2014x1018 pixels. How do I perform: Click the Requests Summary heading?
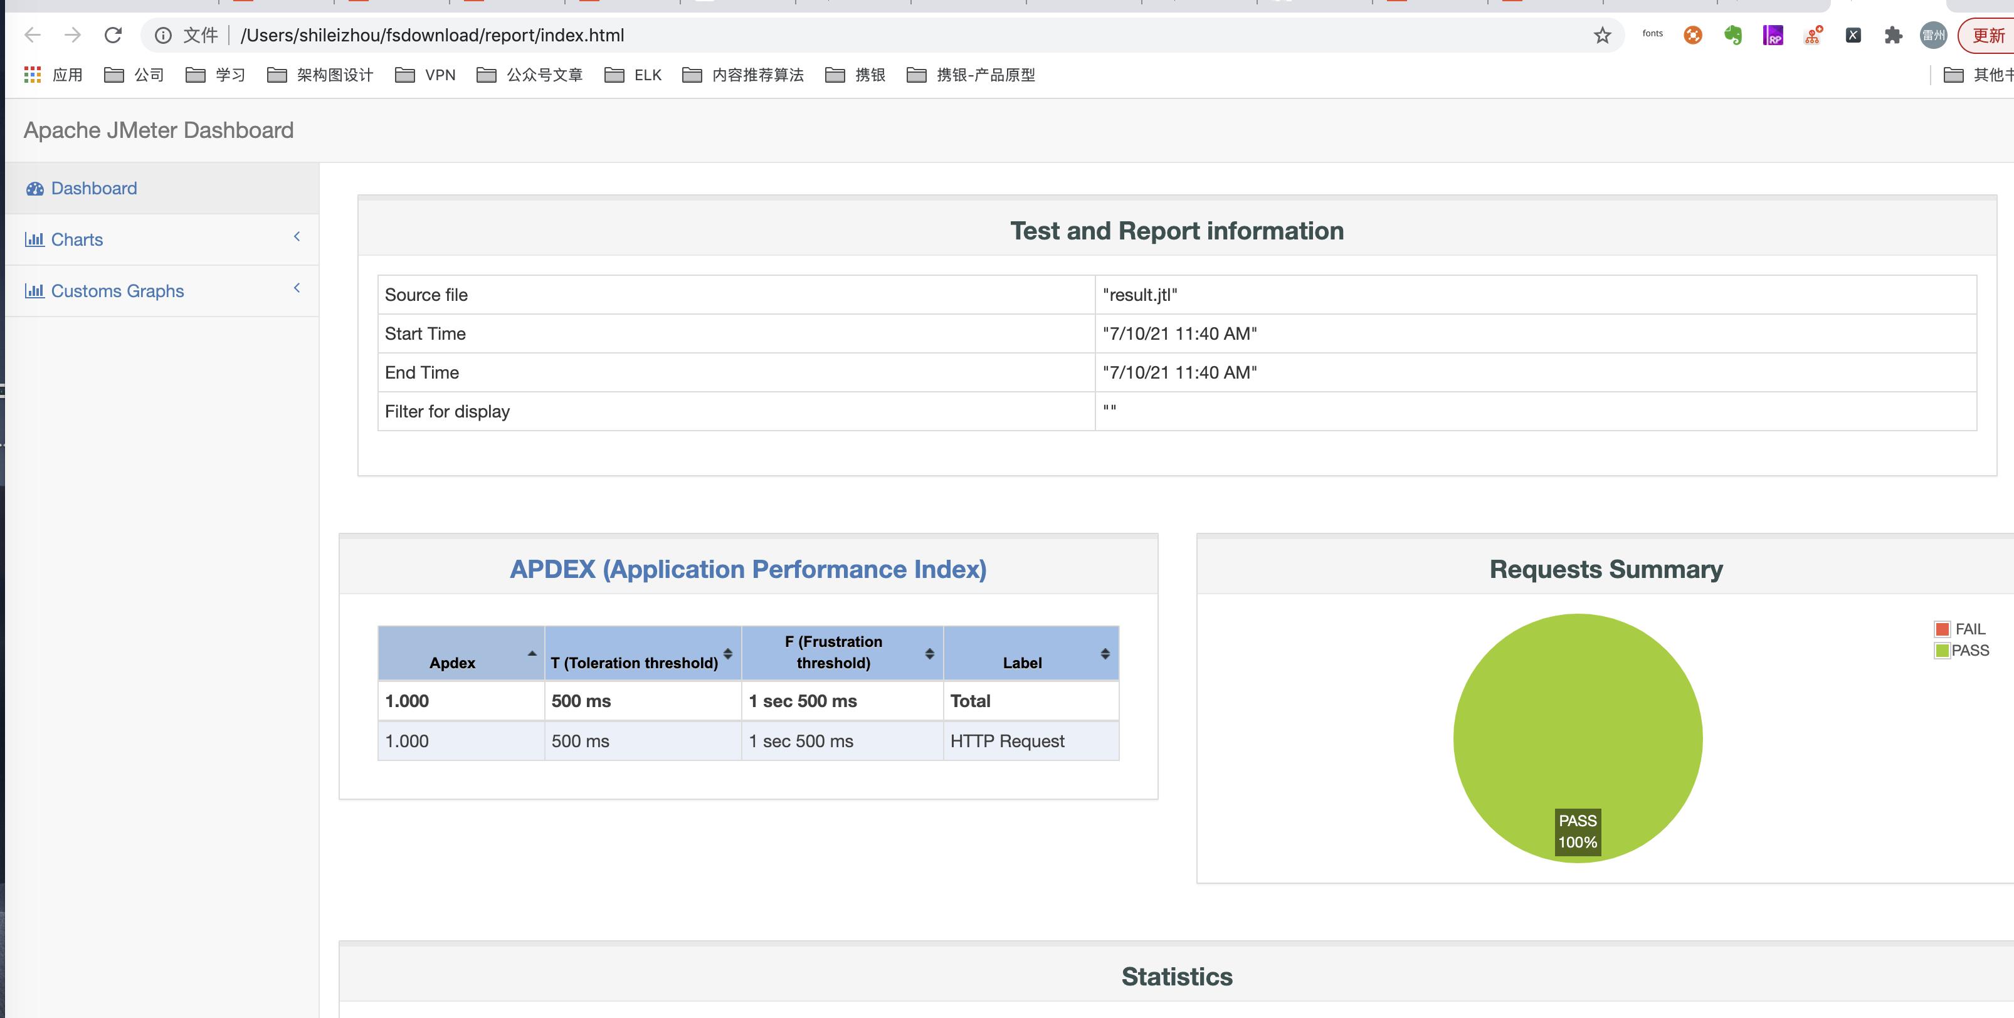click(x=1606, y=569)
